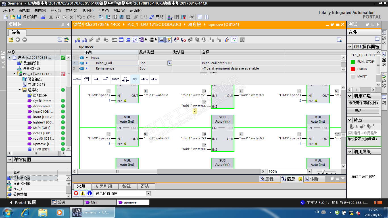Click the monitoring glasses icon in editor toolbar
The height and width of the screenshot is (218, 388).
(x=234, y=40)
